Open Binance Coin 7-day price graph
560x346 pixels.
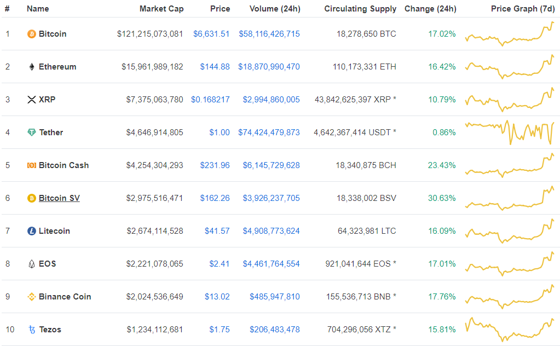[x=510, y=297]
